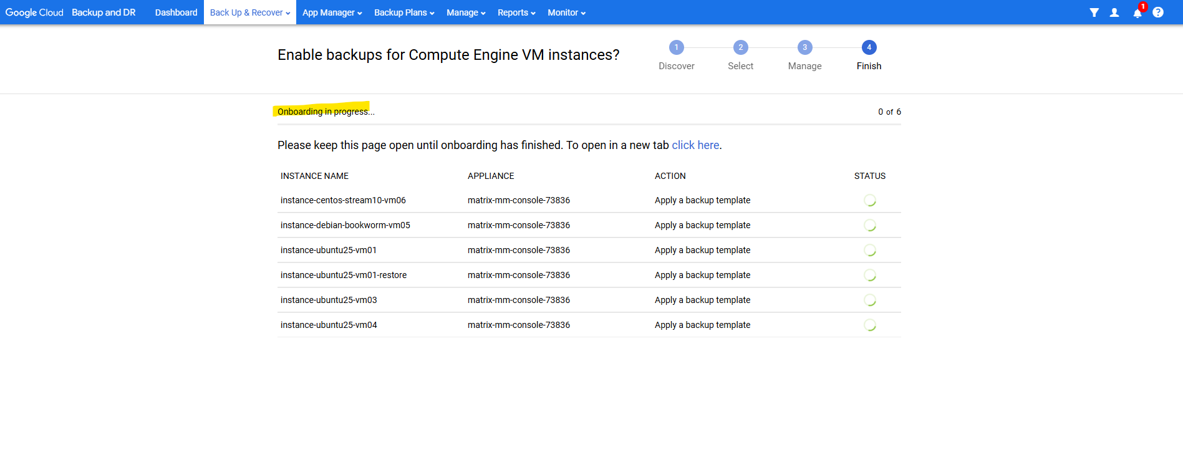Image resolution: width=1183 pixels, height=462 pixels.
Task: Expand the Back Up & Recover menu
Action: click(x=249, y=12)
